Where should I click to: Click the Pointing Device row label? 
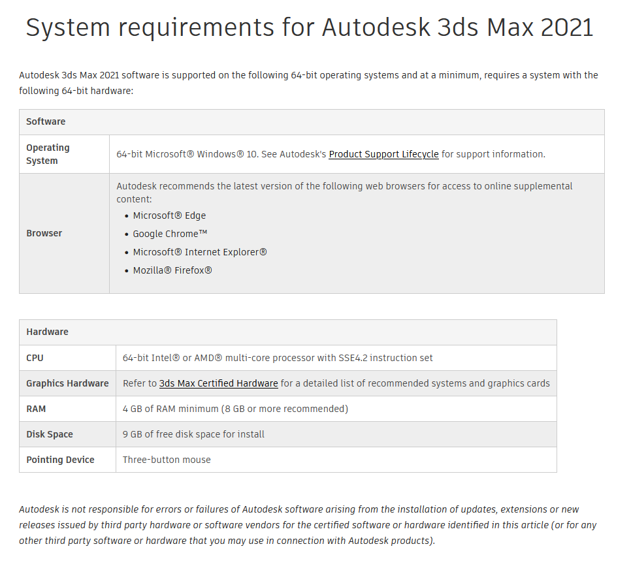click(x=60, y=460)
